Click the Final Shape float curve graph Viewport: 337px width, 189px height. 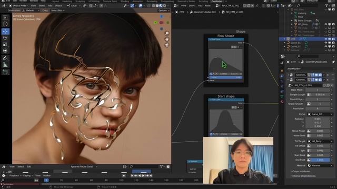[226, 60]
